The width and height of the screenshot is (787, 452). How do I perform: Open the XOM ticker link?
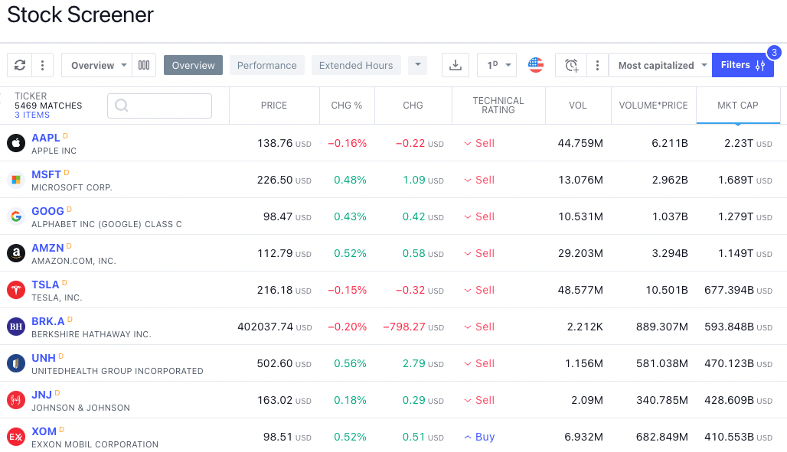pyautogui.click(x=44, y=431)
